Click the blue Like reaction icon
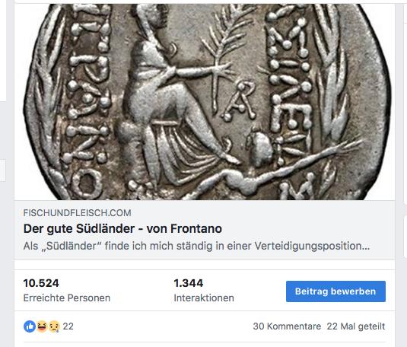The height and width of the screenshot is (347, 407). pyautogui.click(x=30, y=326)
